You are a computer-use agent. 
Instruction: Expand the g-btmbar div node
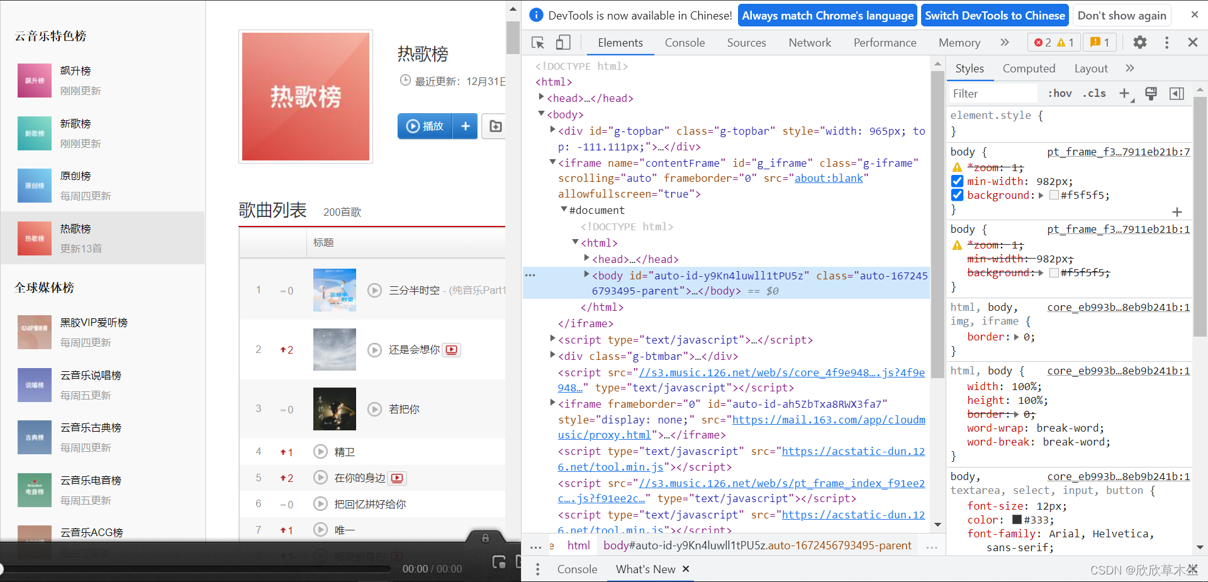(x=552, y=355)
